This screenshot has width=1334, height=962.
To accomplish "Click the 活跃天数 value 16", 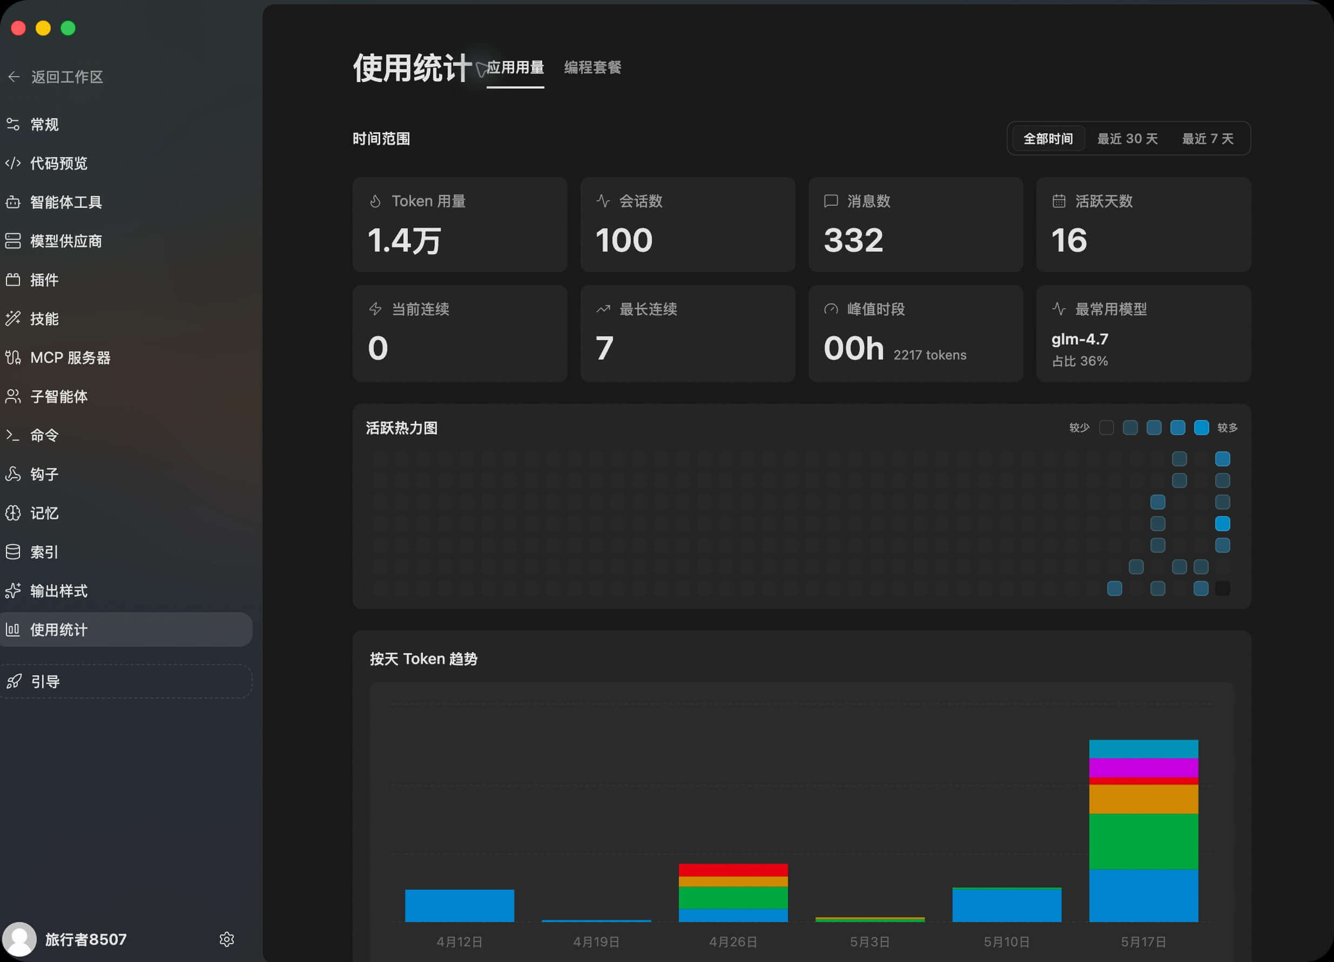I will 1069,240.
